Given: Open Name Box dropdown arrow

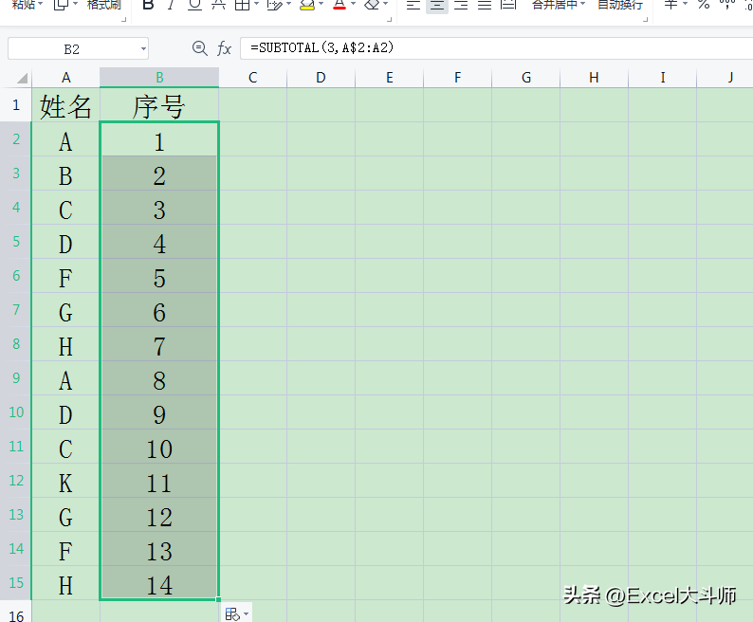Looking at the screenshot, I should pyautogui.click(x=143, y=49).
